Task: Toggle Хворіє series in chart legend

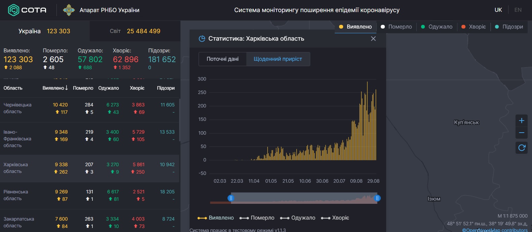Action: 335,218
